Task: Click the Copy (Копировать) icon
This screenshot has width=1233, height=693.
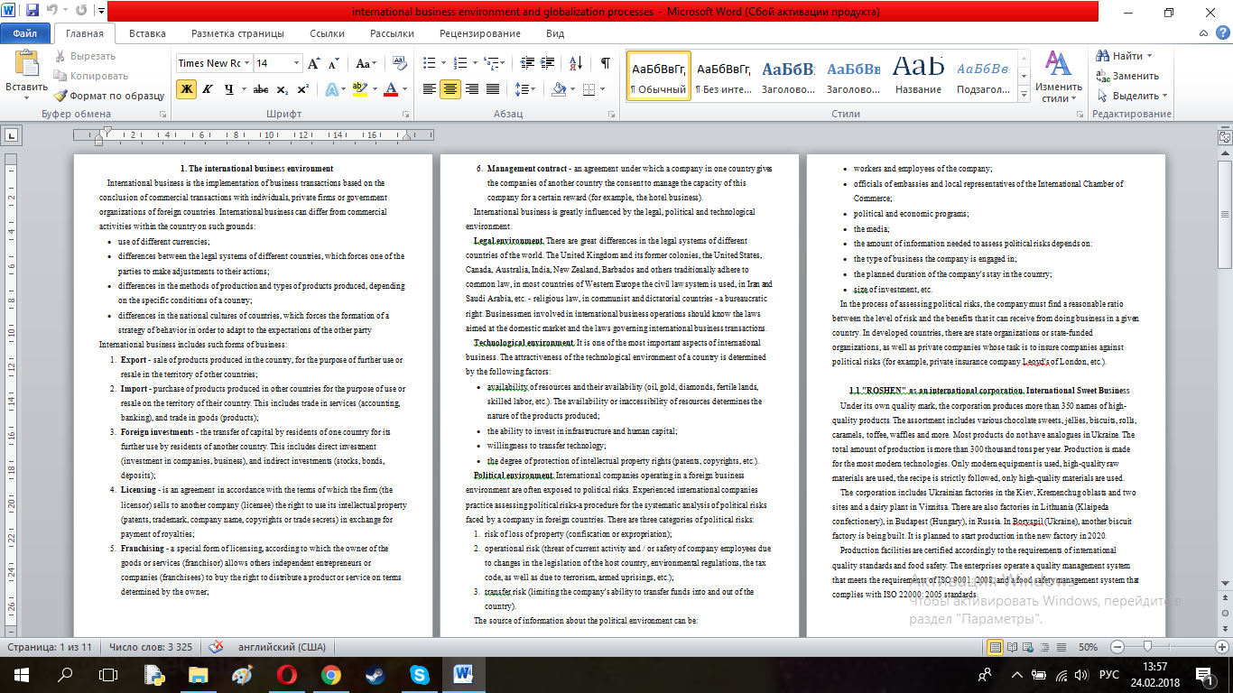Action: coord(60,76)
